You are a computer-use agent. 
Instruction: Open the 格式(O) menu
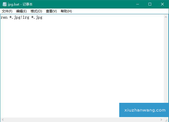click(36, 11)
